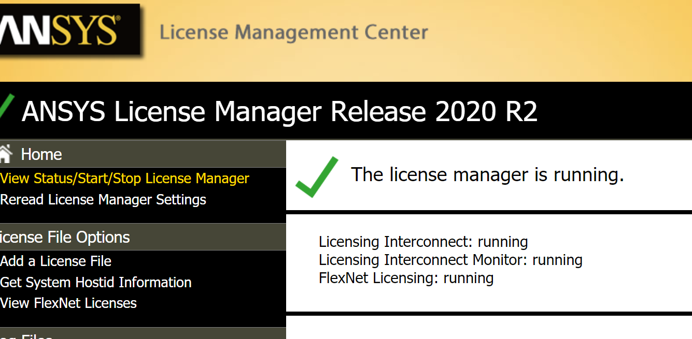The height and width of the screenshot is (339, 692).
Task: Click the ANSYS logo
Action: pyautogui.click(x=69, y=30)
